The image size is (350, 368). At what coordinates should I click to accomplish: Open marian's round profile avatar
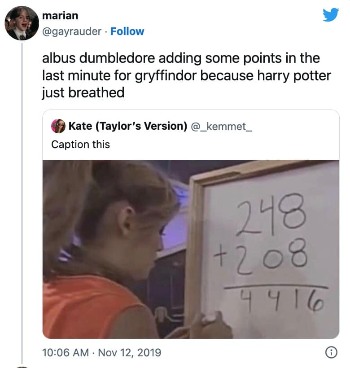coord(22,23)
